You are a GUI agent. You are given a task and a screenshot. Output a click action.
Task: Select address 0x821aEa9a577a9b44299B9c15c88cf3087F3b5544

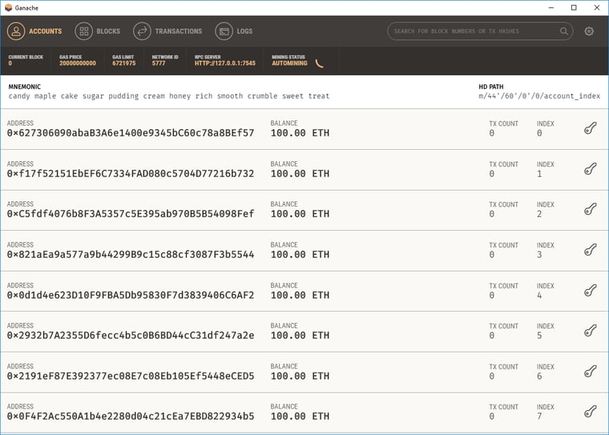(131, 255)
